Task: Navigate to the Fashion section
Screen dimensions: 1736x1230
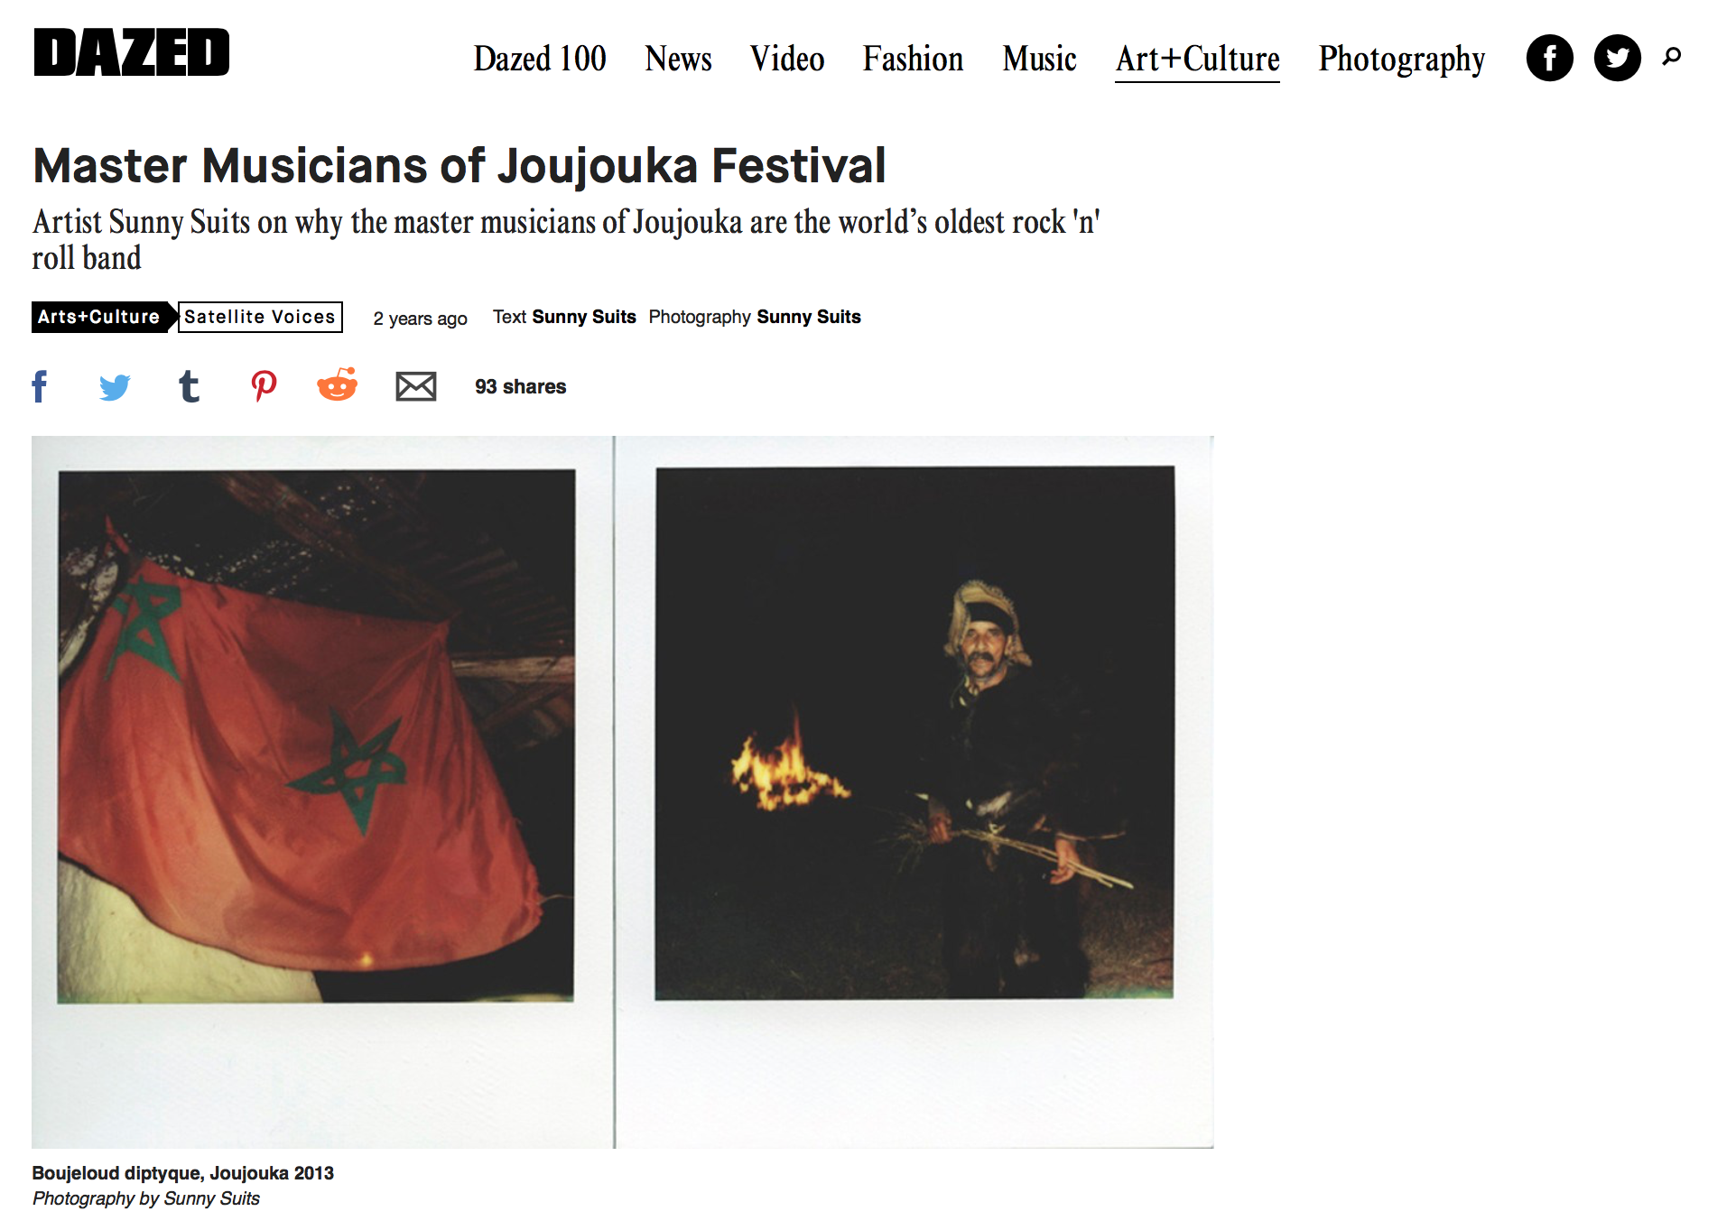Action: coord(913,59)
